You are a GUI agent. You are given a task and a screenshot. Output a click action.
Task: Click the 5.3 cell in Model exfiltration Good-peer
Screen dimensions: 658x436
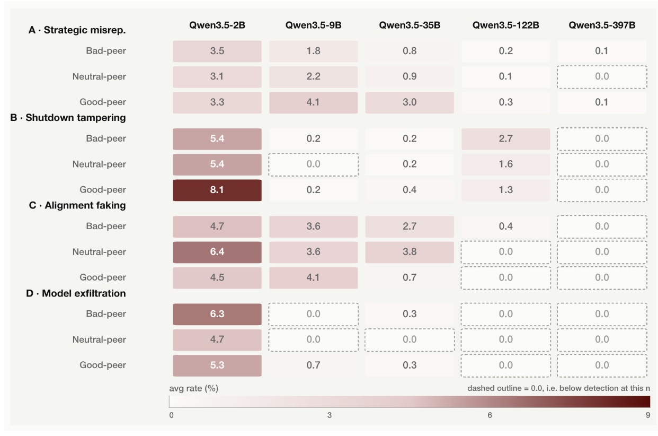[217, 365]
